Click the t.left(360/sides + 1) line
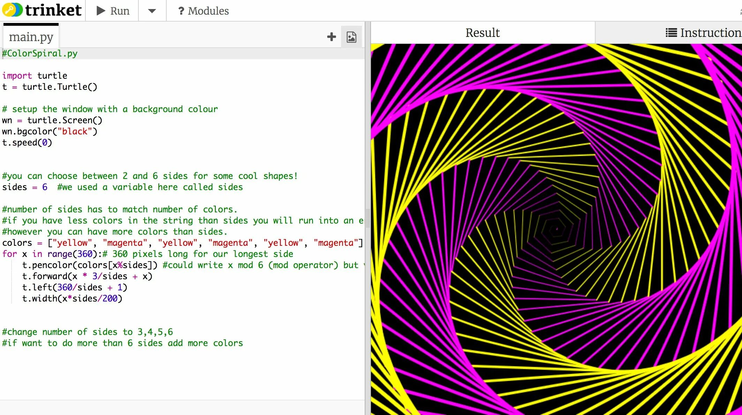Viewport: 742px width, 415px height. point(75,288)
